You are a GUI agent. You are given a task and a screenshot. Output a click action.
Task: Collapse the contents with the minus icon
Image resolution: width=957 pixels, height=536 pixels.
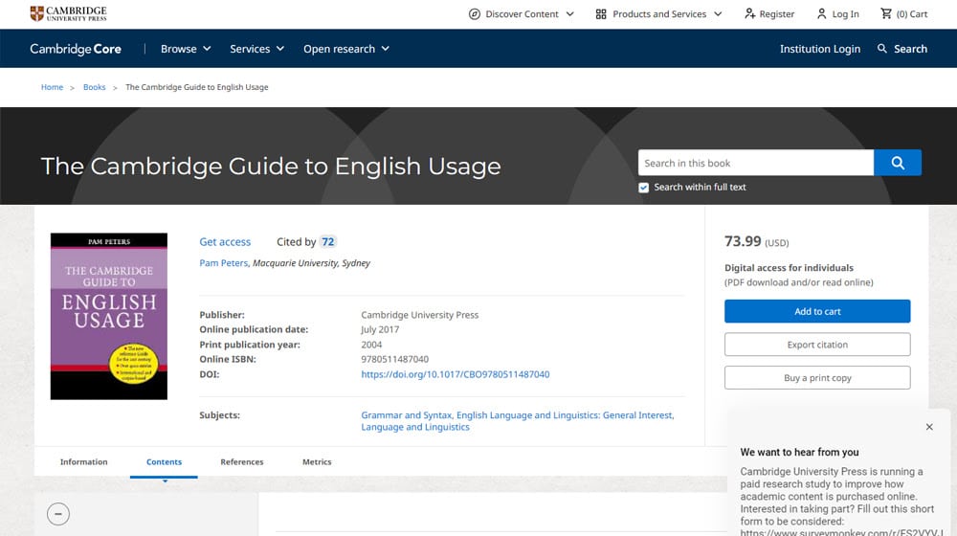click(57, 514)
